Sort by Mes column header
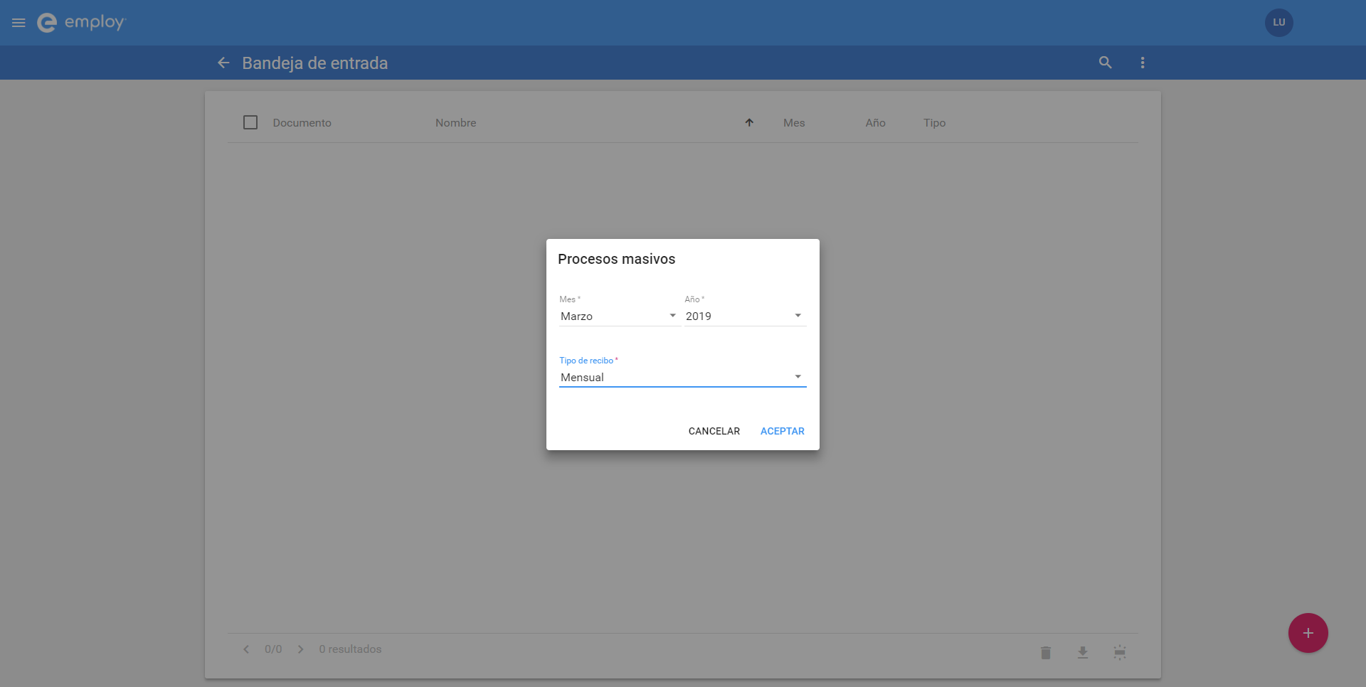1366x687 pixels. (794, 123)
